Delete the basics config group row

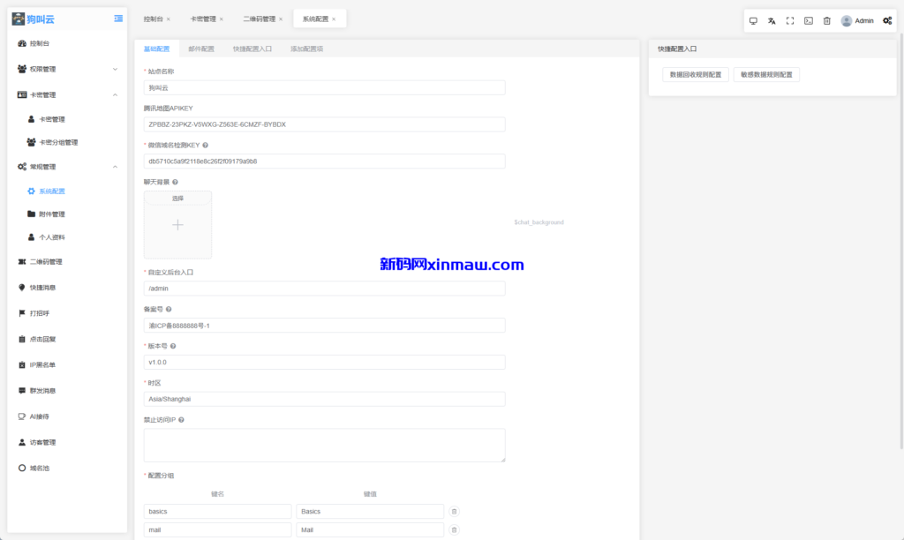pyautogui.click(x=454, y=511)
